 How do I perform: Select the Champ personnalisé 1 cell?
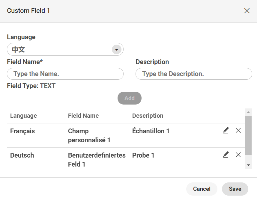[x=89, y=135]
